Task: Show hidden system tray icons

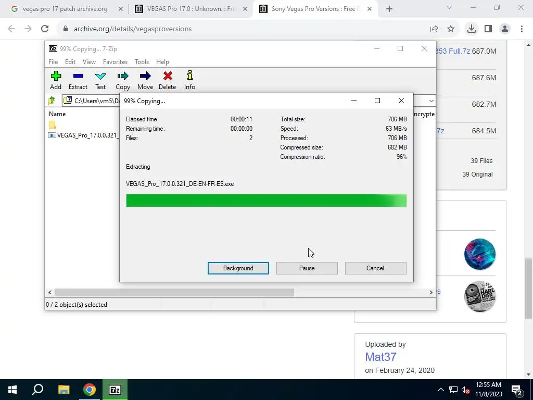Action: click(440, 390)
